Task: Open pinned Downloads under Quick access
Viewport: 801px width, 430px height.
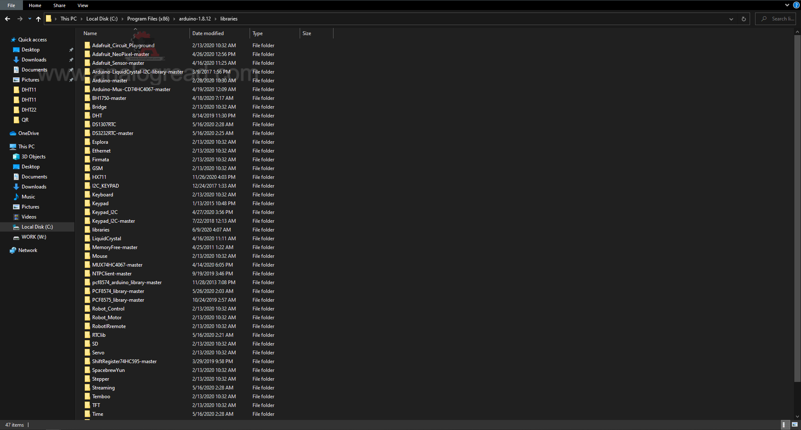Action: tap(34, 60)
